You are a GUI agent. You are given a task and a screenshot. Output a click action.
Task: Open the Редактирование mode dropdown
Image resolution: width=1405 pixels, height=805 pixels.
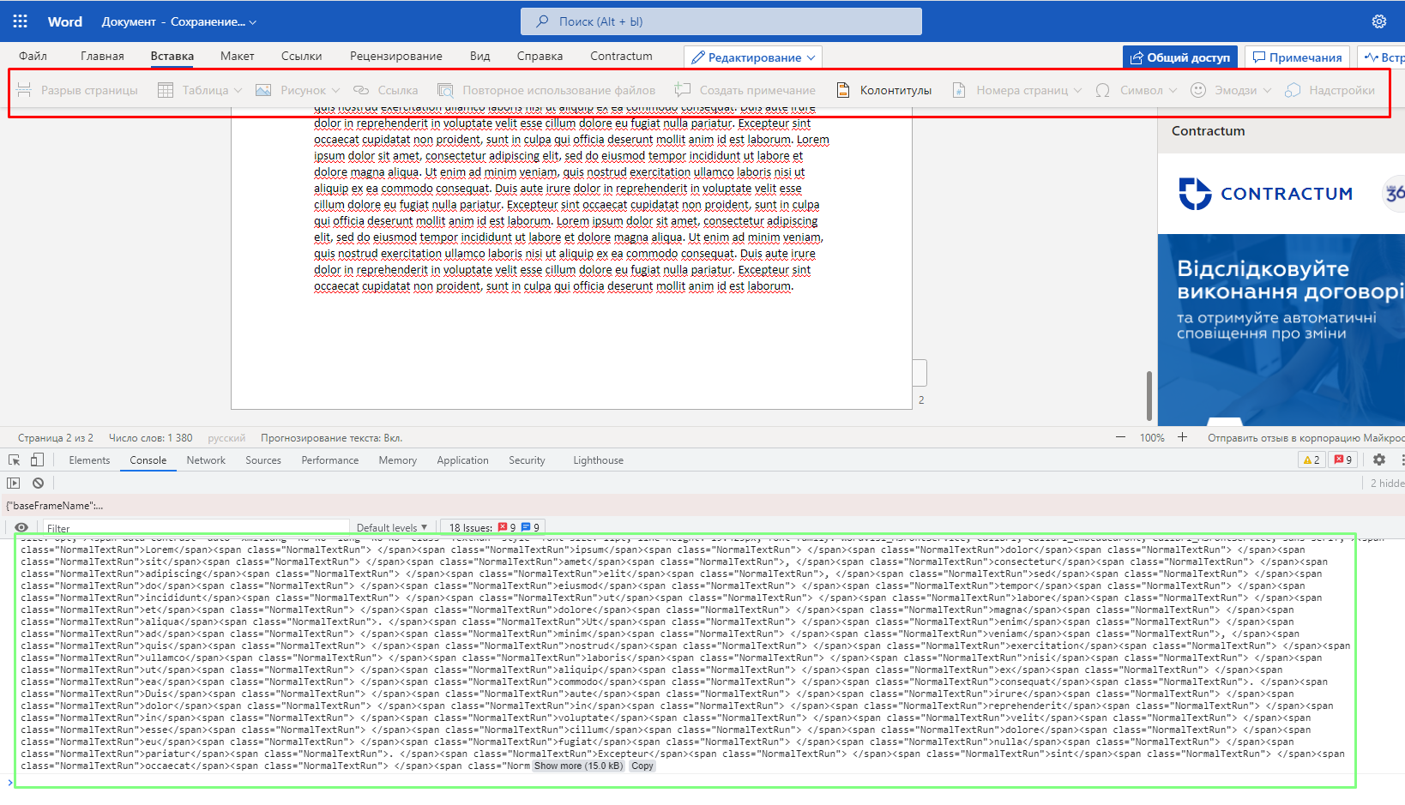coord(752,57)
